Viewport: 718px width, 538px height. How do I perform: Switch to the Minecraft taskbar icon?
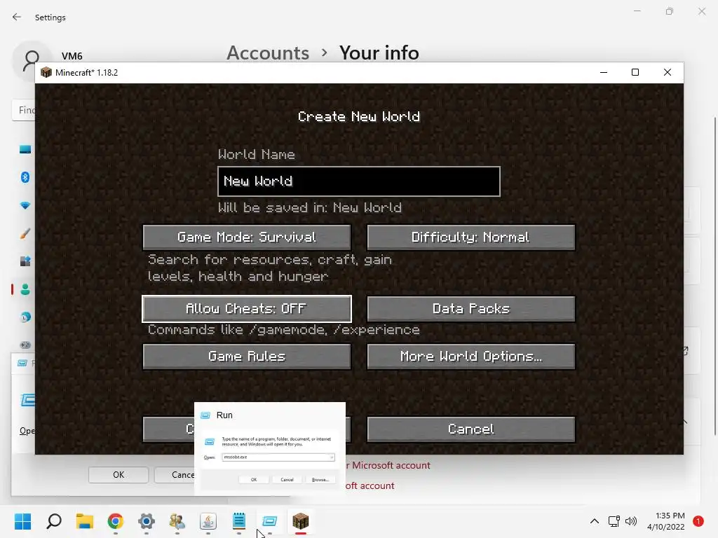click(x=301, y=521)
